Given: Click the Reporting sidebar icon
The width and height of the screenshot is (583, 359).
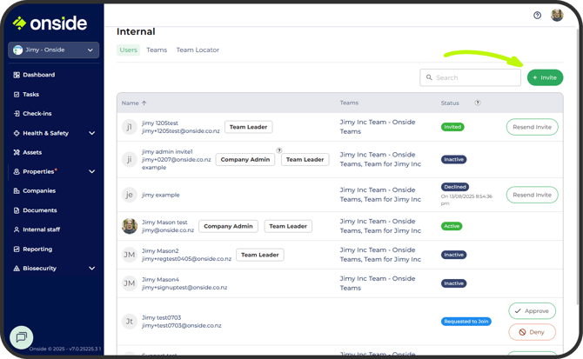Looking at the screenshot, I should click(x=17, y=249).
